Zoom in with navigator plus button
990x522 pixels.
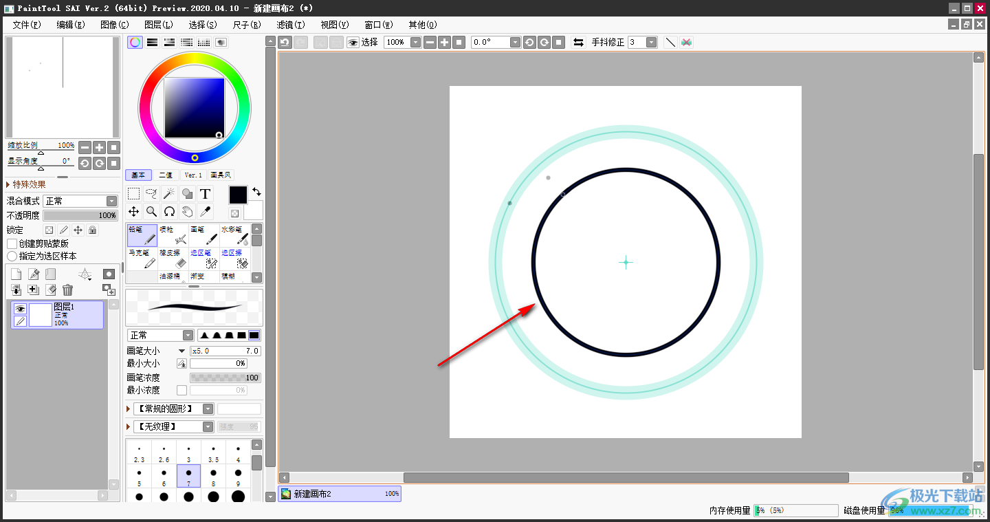pyautogui.click(x=100, y=147)
